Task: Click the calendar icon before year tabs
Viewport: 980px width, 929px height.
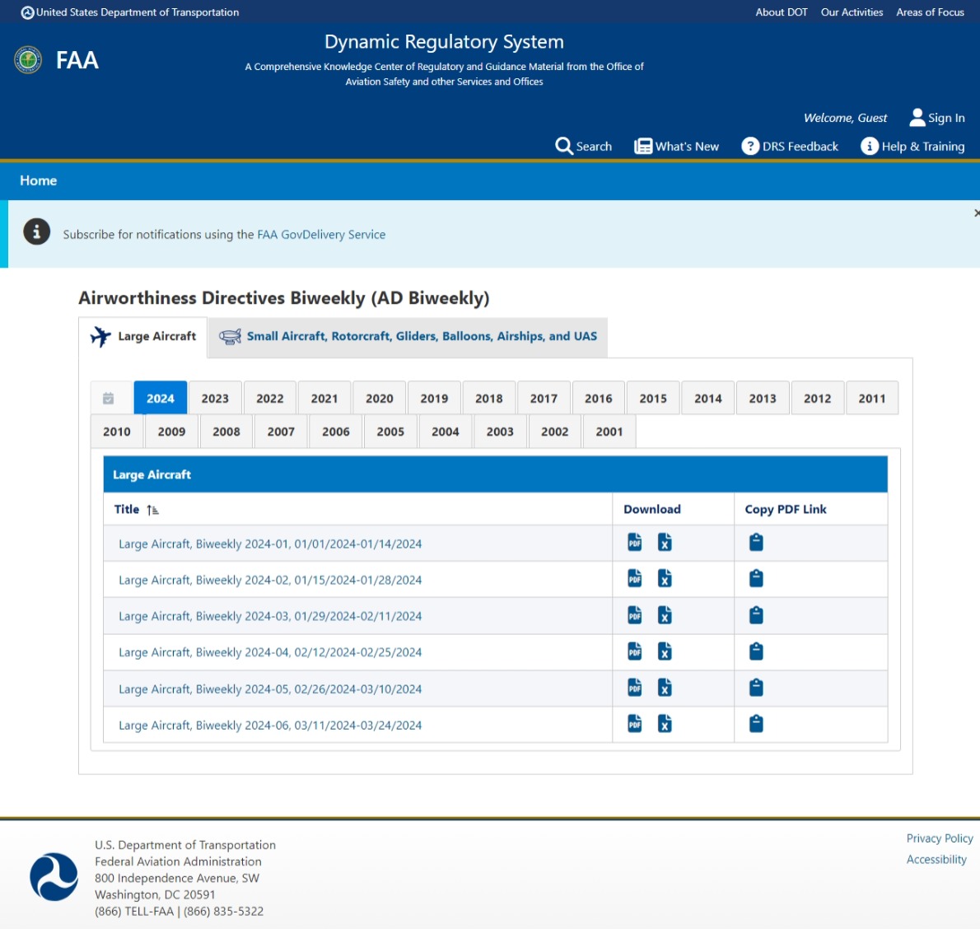Action: click(108, 399)
